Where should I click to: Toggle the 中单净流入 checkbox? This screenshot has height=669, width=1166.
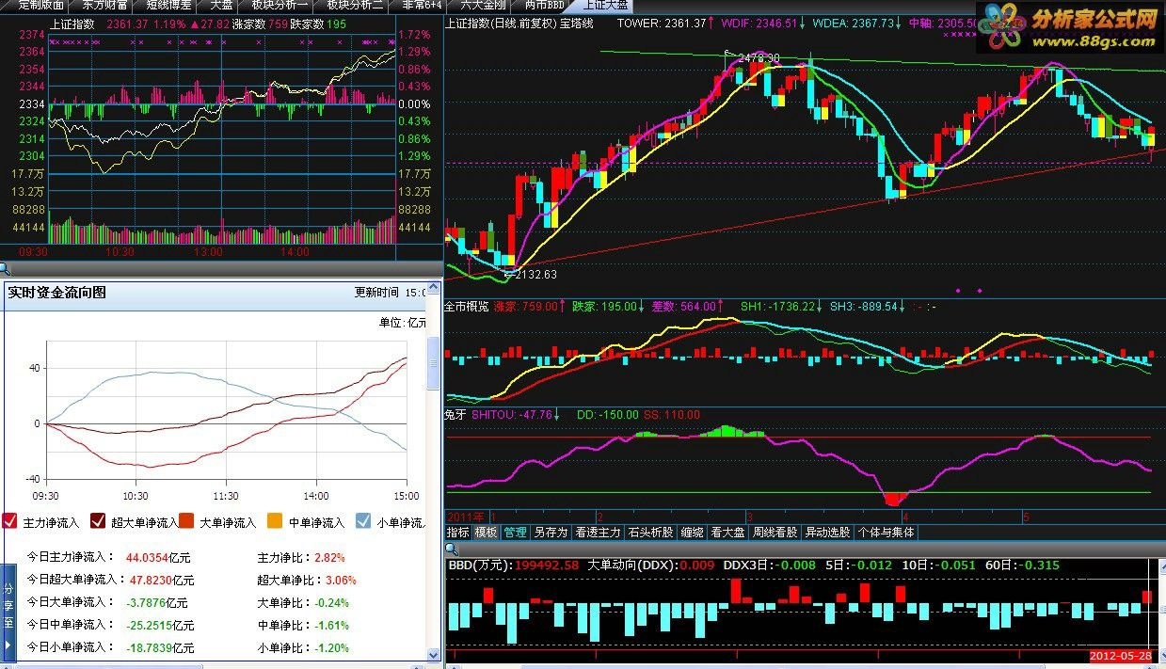[x=275, y=521]
